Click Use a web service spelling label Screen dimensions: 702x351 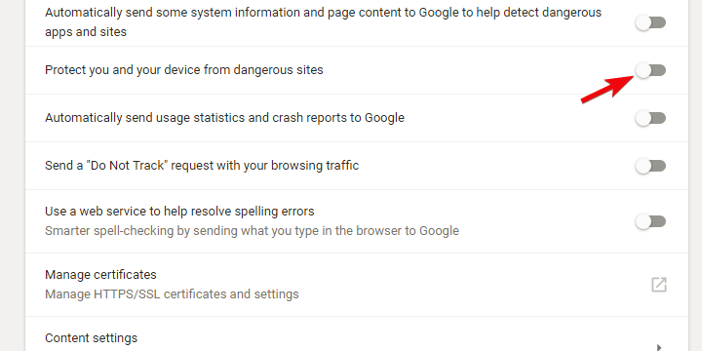tap(179, 212)
